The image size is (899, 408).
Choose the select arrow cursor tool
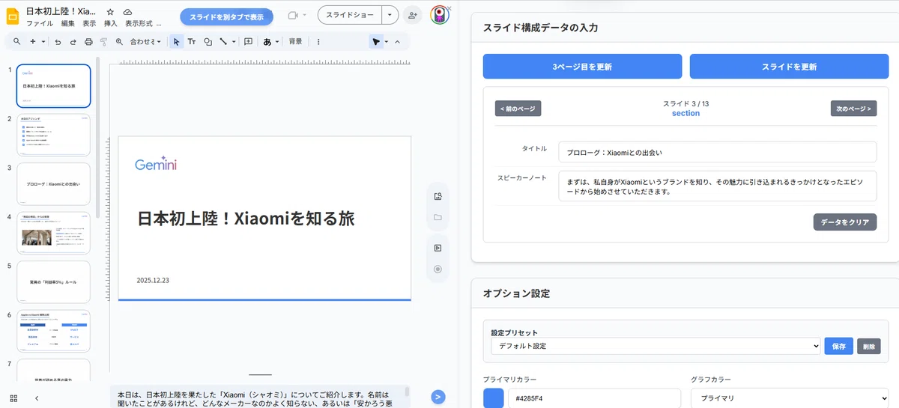click(x=176, y=42)
